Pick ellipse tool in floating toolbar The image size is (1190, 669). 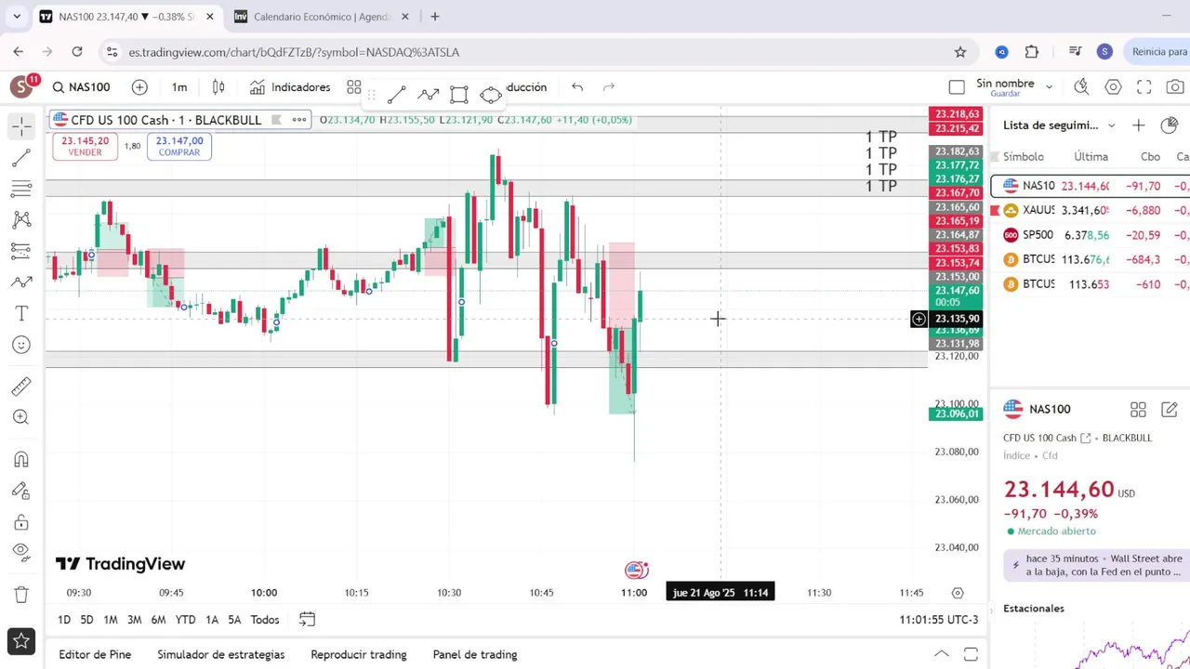point(491,94)
